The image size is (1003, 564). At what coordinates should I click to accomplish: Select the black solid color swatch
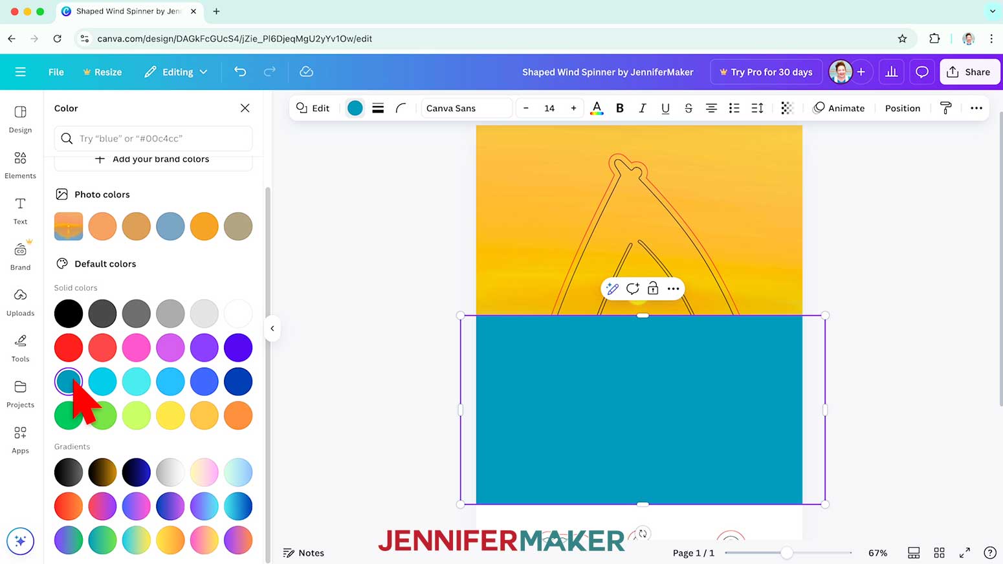coord(69,314)
